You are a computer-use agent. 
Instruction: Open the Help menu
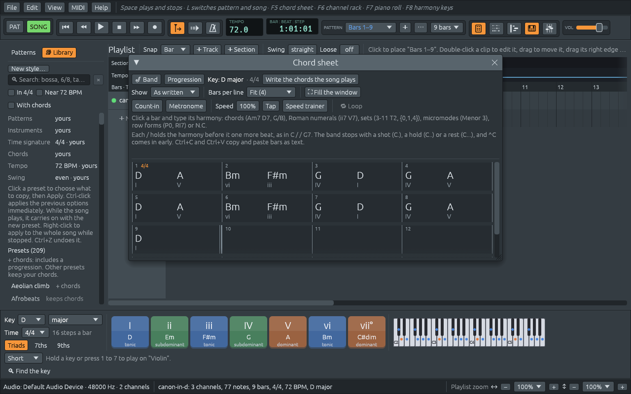pos(101,7)
